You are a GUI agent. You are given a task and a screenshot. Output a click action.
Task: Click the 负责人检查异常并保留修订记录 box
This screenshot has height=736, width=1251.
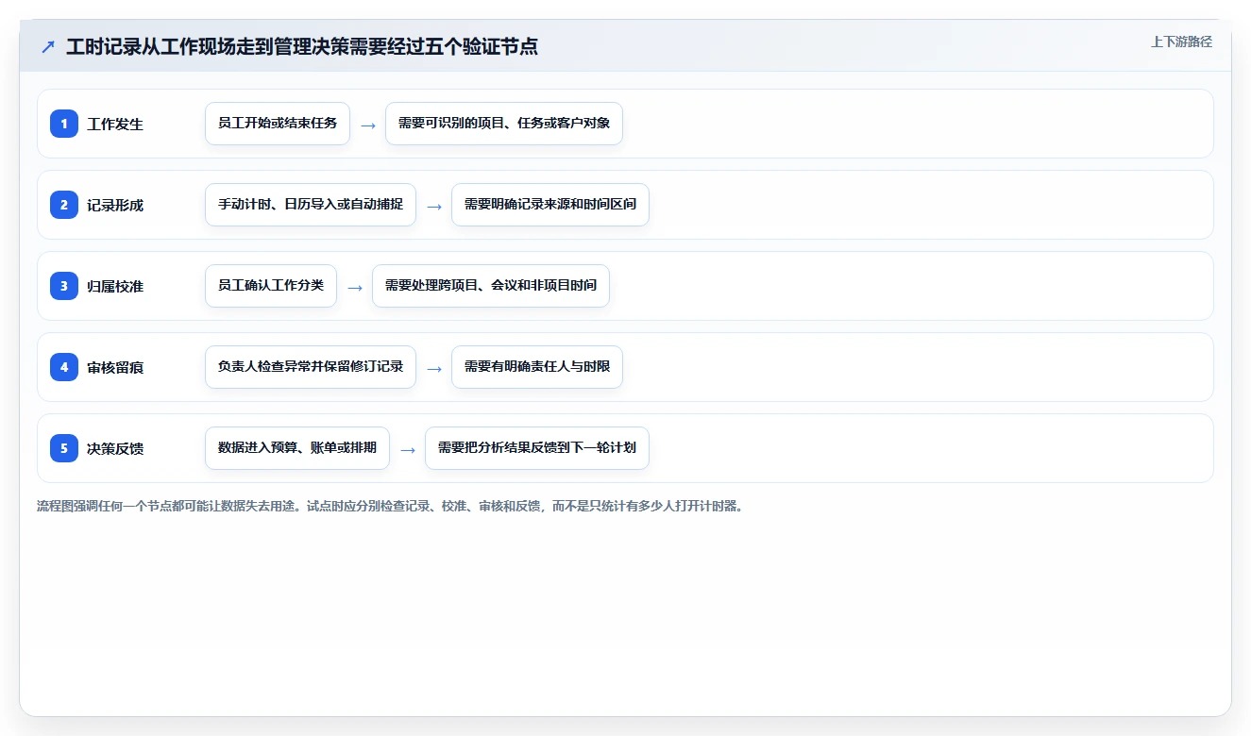pyautogui.click(x=311, y=367)
